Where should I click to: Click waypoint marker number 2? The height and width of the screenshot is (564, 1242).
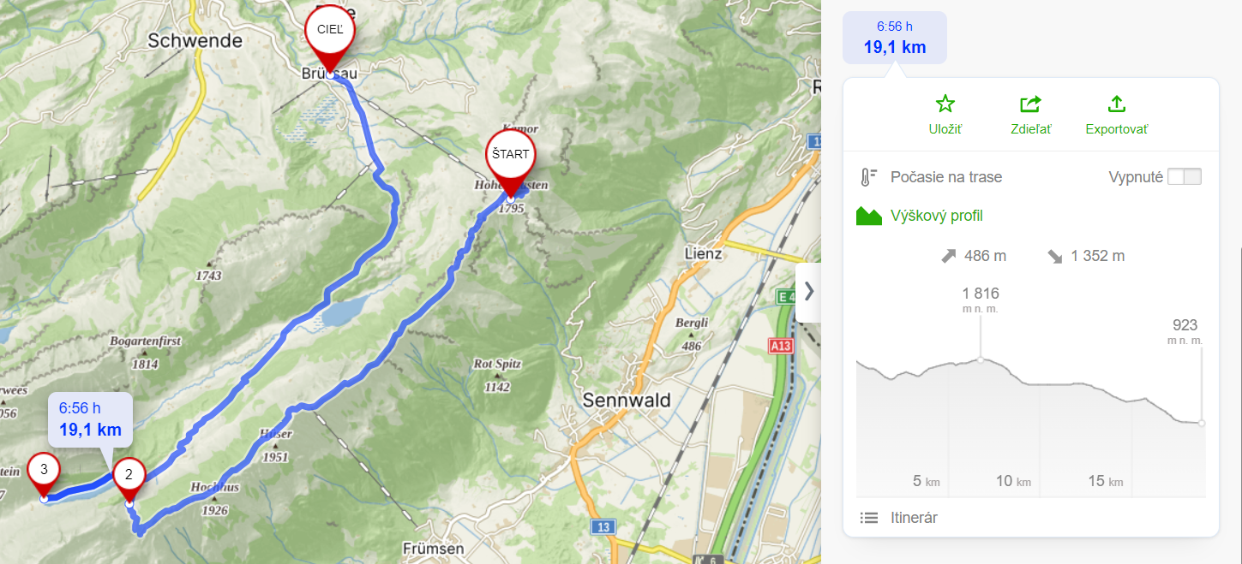[x=129, y=477]
